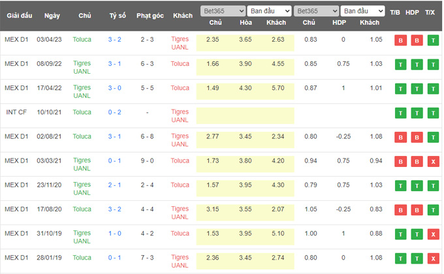Image resolution: width=444 pixels, height=274 pixels.
Task: Click the red HDP badge in the 17/08/20 row
Action: 417,209
